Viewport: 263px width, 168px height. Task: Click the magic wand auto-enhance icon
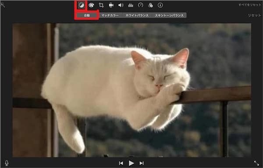pos(3,5)
